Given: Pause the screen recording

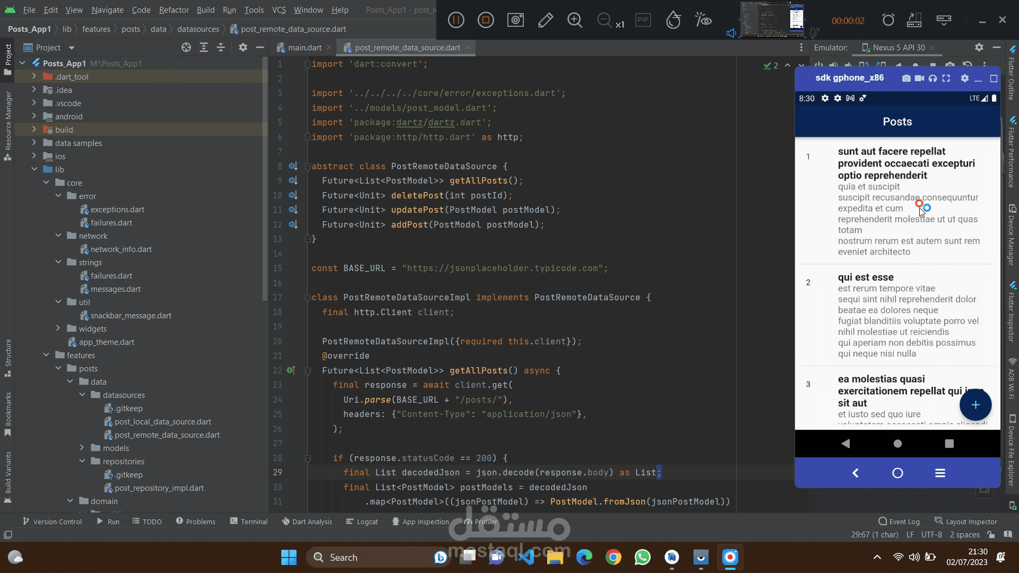Looking at the screenshot, I should click(x=456, y=20).
